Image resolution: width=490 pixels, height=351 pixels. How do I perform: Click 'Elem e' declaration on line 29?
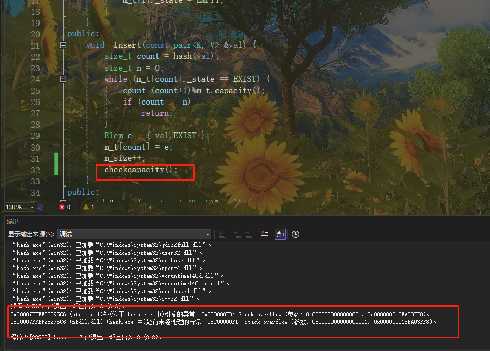coord(118,135)
